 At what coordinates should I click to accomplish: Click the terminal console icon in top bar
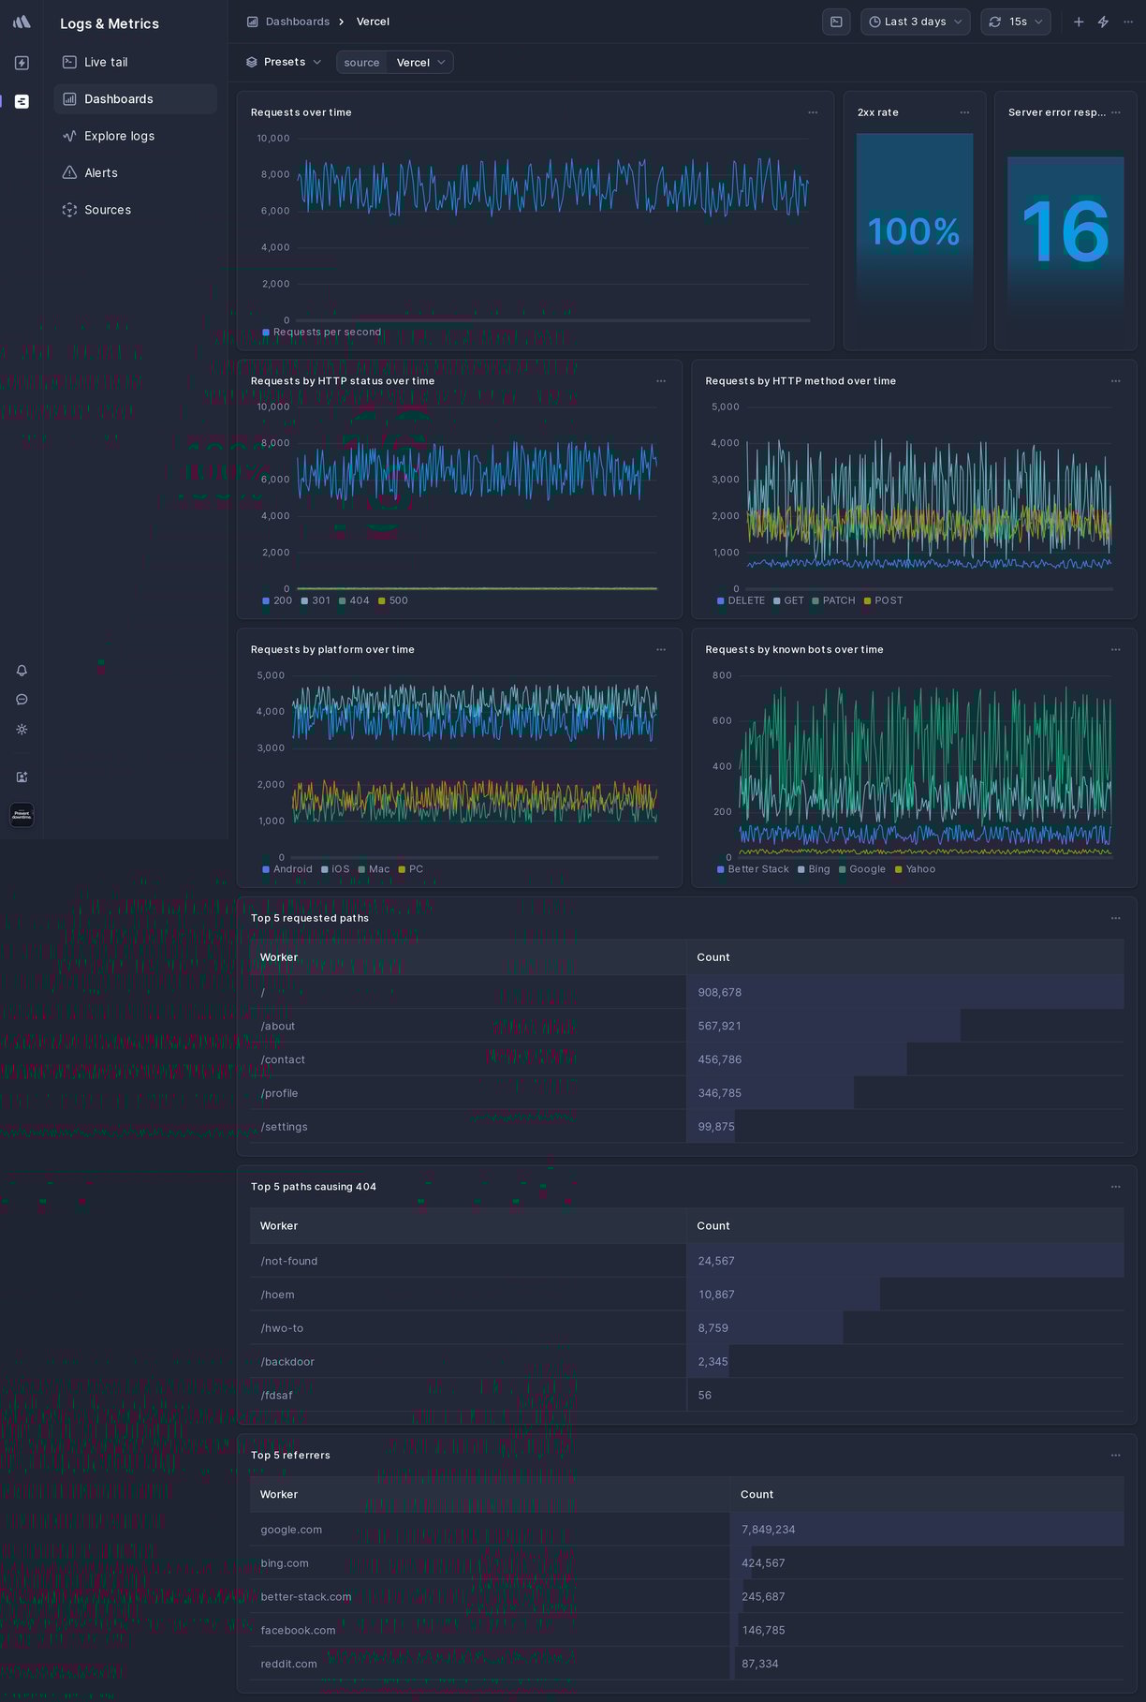click(x=836, y=22)
